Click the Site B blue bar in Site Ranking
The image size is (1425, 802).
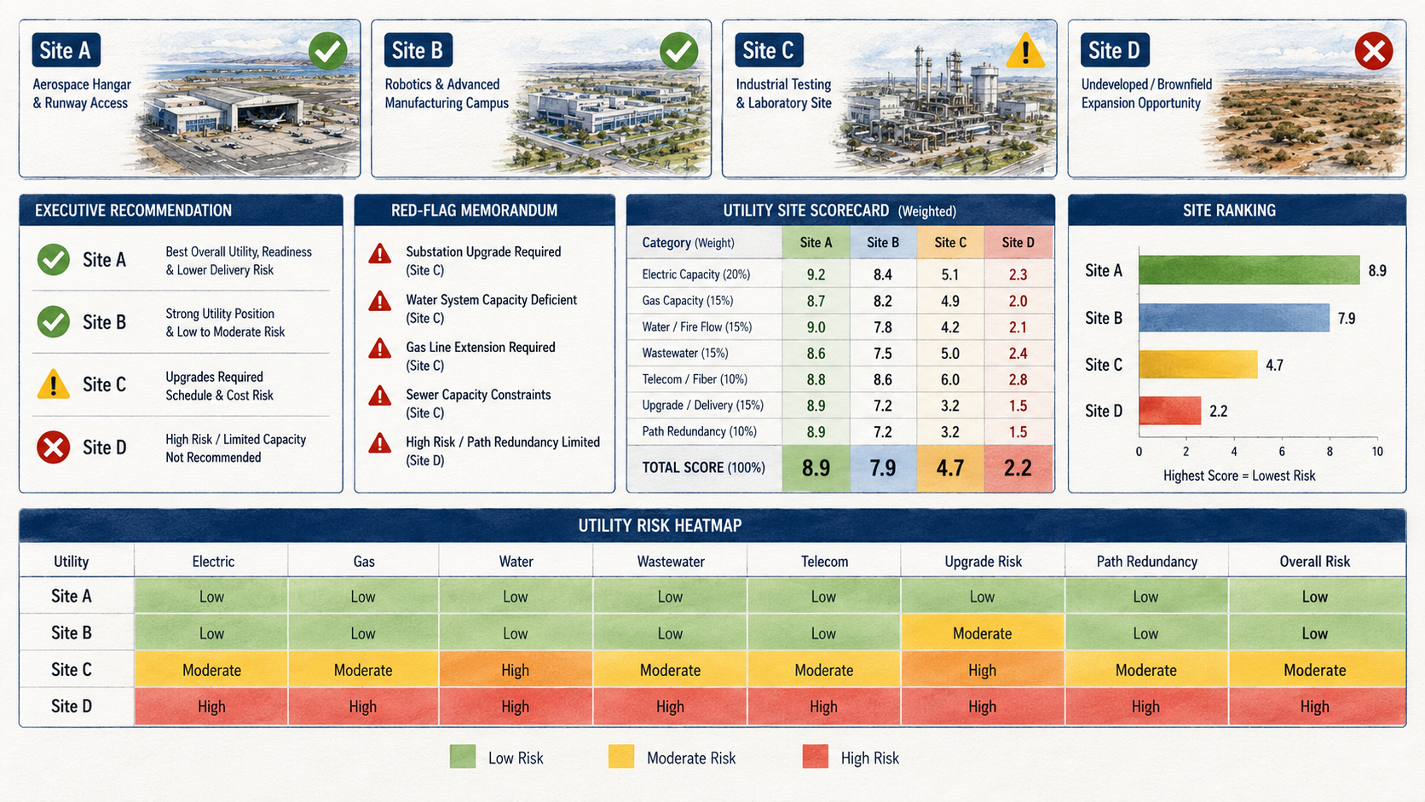coord(1234,318)
